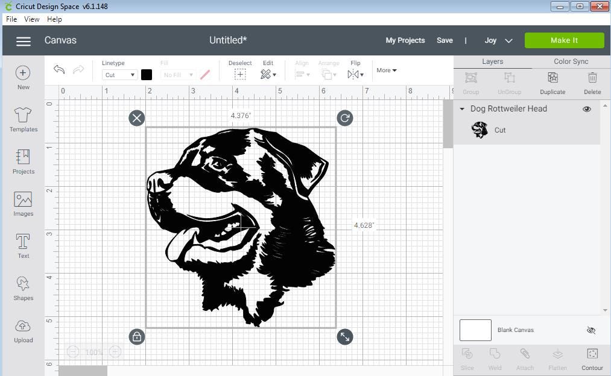
Task: Redo the last undone action
Action: coord(78,70)
